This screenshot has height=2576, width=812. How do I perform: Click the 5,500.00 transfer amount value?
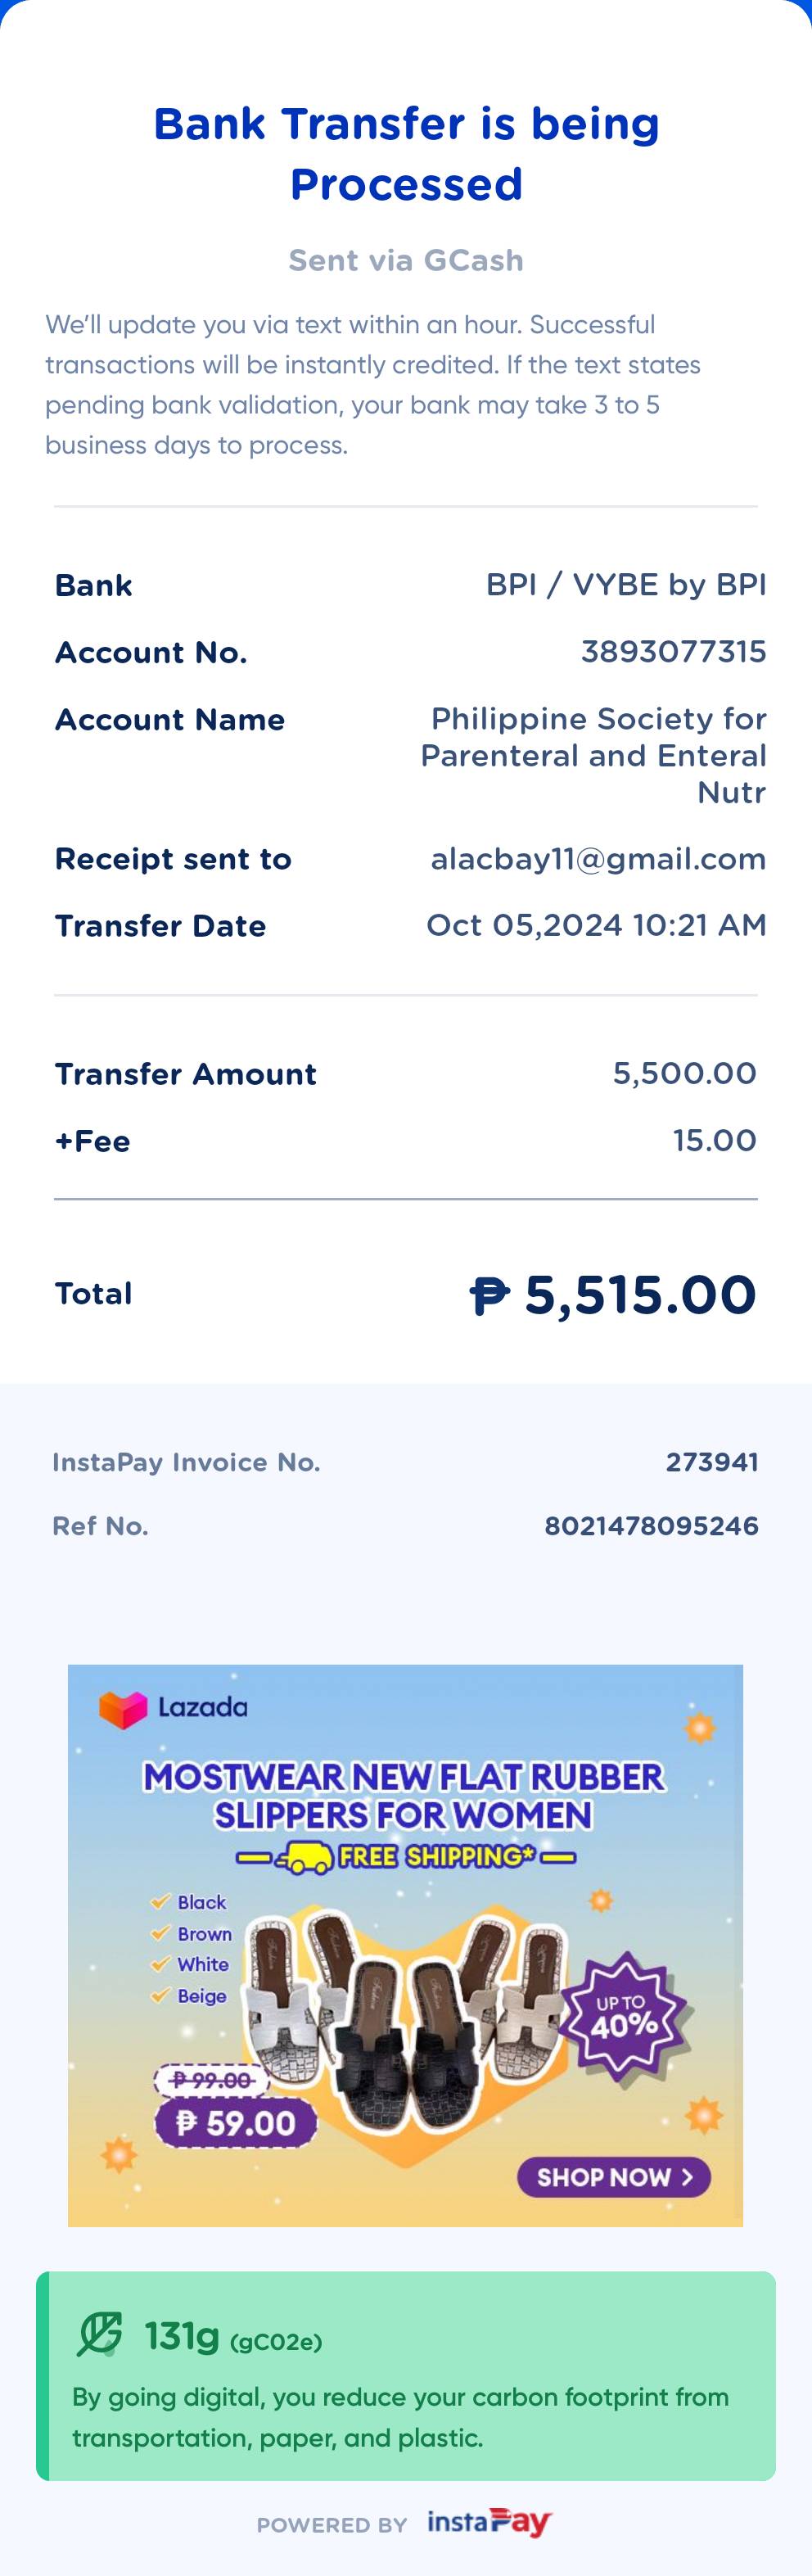click(x=684, y=1073)
